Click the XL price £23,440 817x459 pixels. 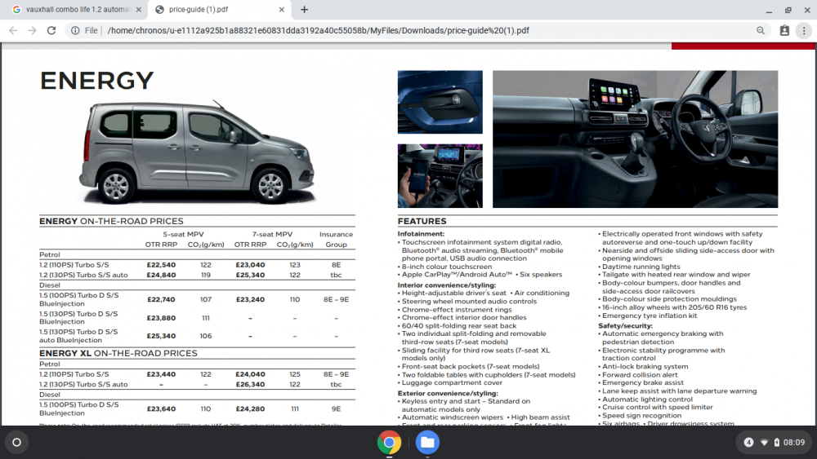point(161,374)
